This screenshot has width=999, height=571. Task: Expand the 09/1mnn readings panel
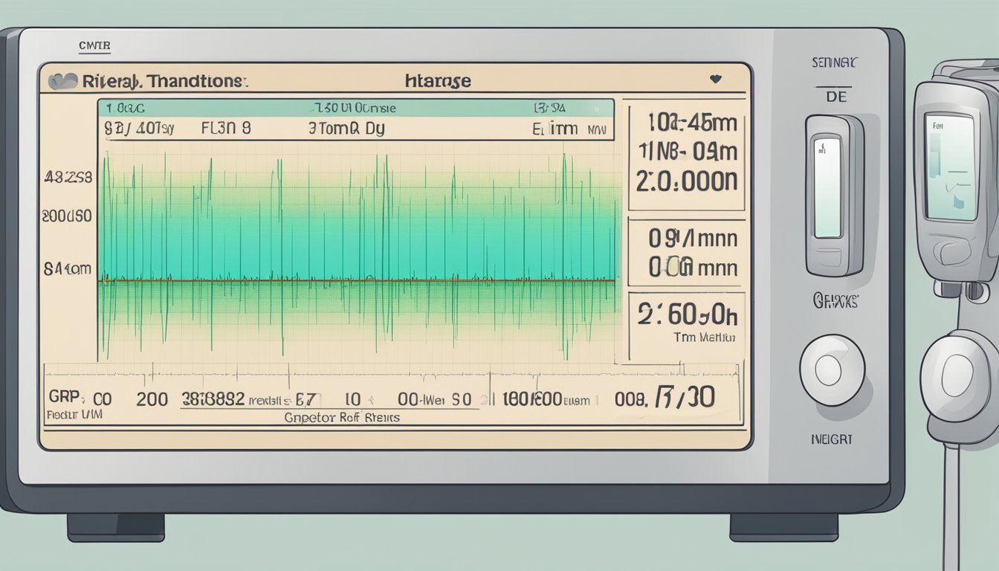point(685,253)
